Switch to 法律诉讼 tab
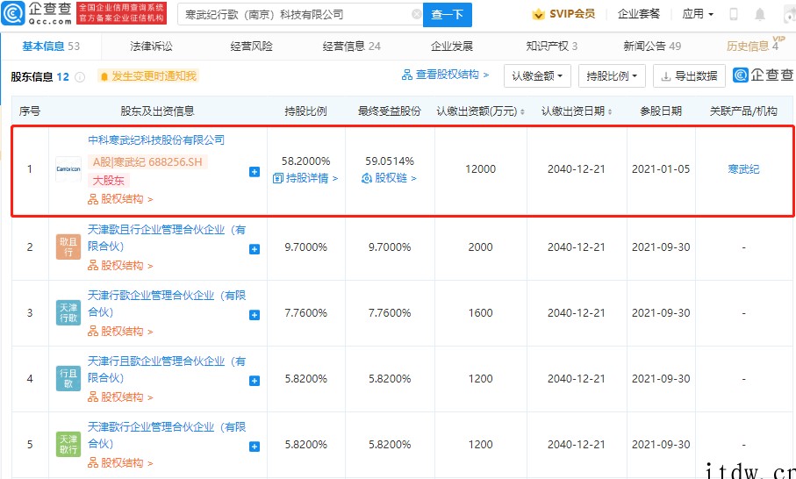The width and height of the screenshot is (796, 479). point(151,46)
